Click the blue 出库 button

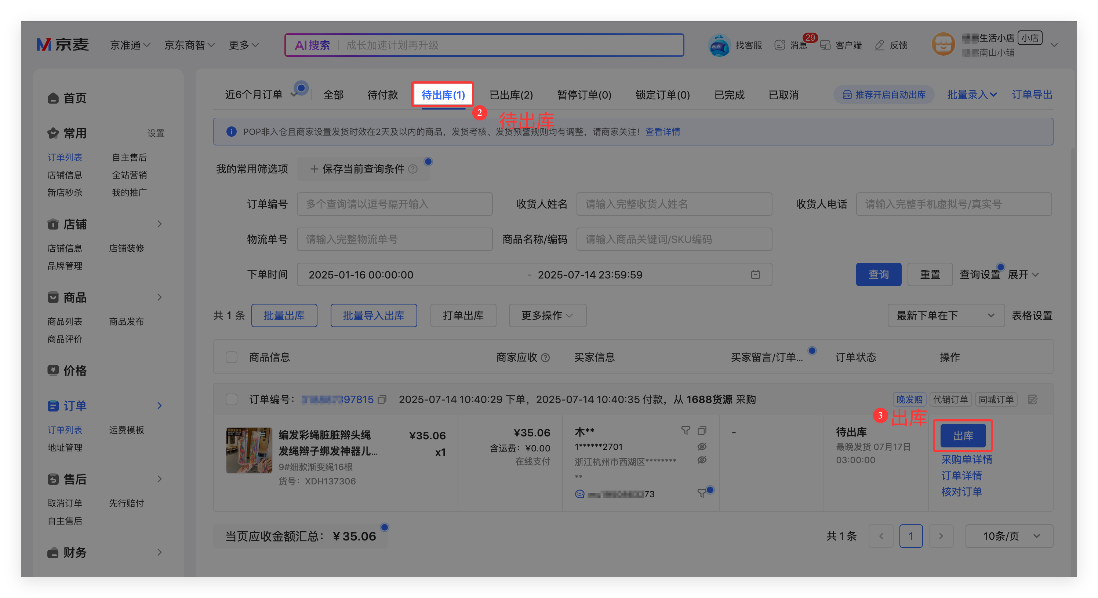(x=963, y=435)
